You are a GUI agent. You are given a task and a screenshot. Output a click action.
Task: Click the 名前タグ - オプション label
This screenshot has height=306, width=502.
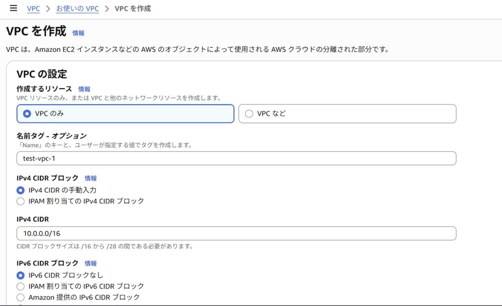[x=51, y=136]
